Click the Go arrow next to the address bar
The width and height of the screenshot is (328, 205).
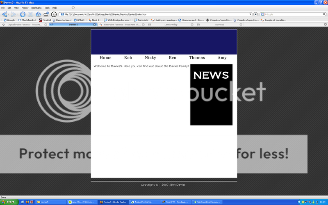[x=255, y=14]
